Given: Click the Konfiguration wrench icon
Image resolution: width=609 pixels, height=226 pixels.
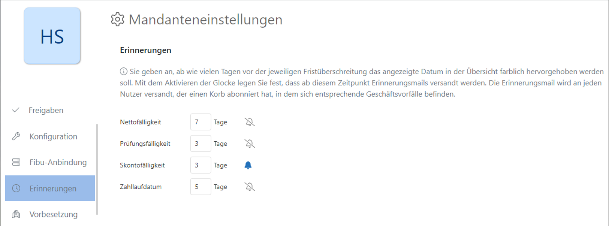Looking at the screenshot, I should [16, 136].
